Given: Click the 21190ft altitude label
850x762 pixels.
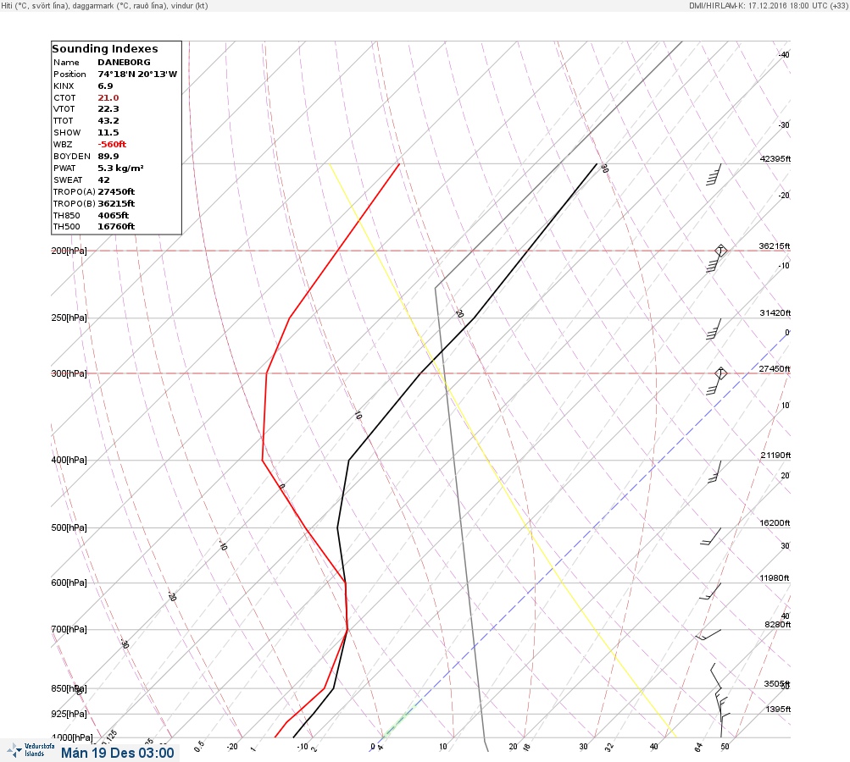Looking at the screenshot, I should tap(775, 455).
